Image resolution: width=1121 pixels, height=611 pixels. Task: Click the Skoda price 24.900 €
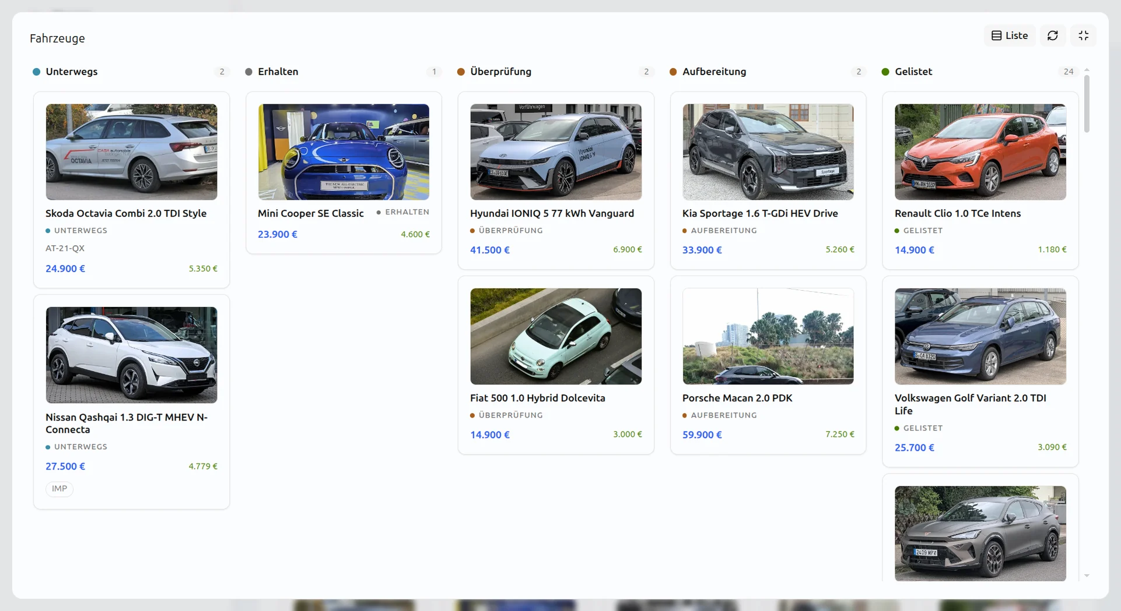65,269
